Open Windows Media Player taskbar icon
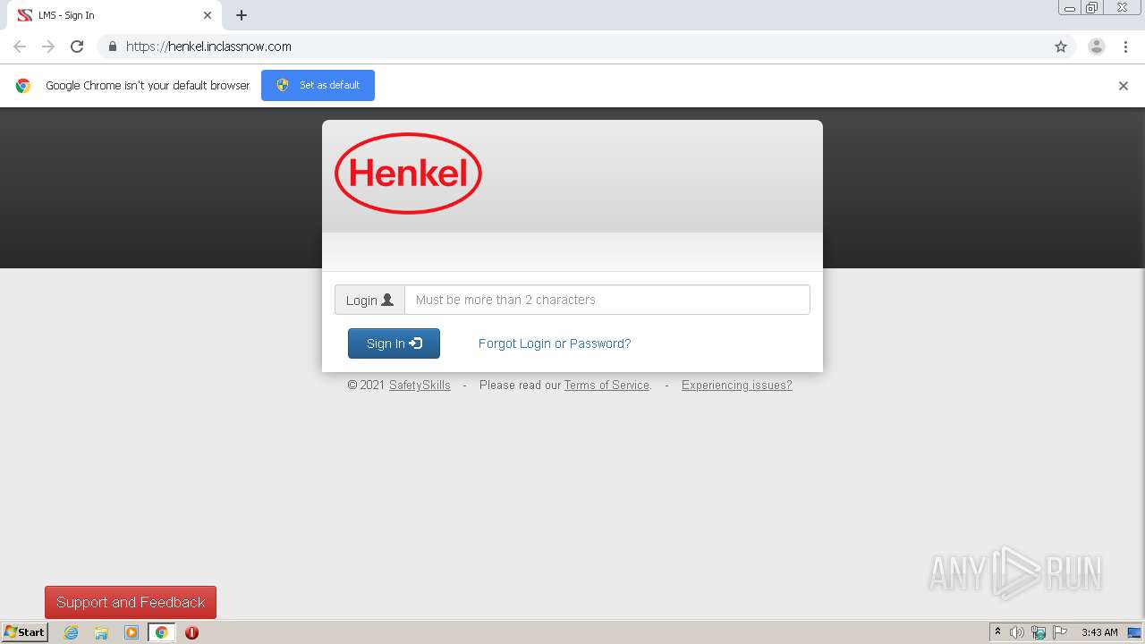The width and height of the screenshot is (1145, 644). pyautogui.click(x=131, y=632)
